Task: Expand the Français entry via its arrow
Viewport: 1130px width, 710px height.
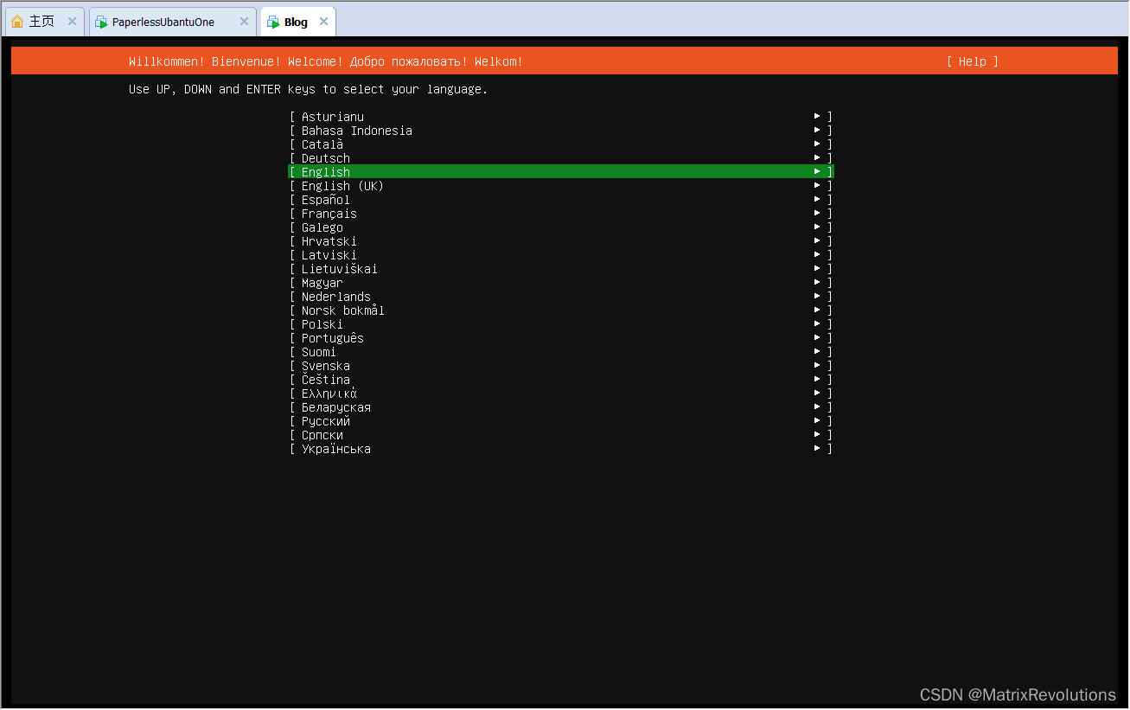Action: tap(816, 212)
